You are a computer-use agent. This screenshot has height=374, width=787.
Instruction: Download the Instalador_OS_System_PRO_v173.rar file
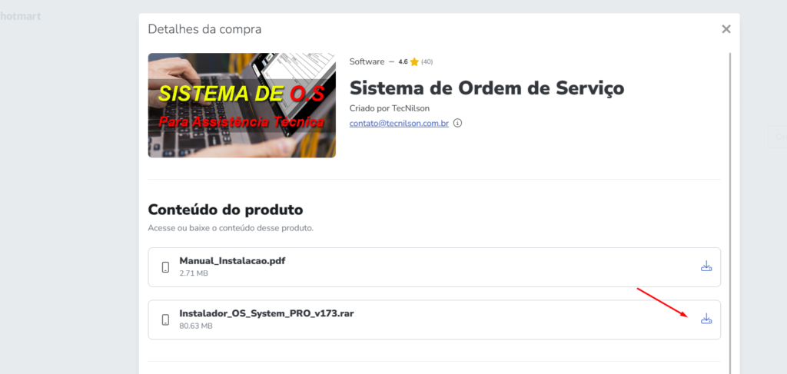pyautogui.click(x=706, y=319)
